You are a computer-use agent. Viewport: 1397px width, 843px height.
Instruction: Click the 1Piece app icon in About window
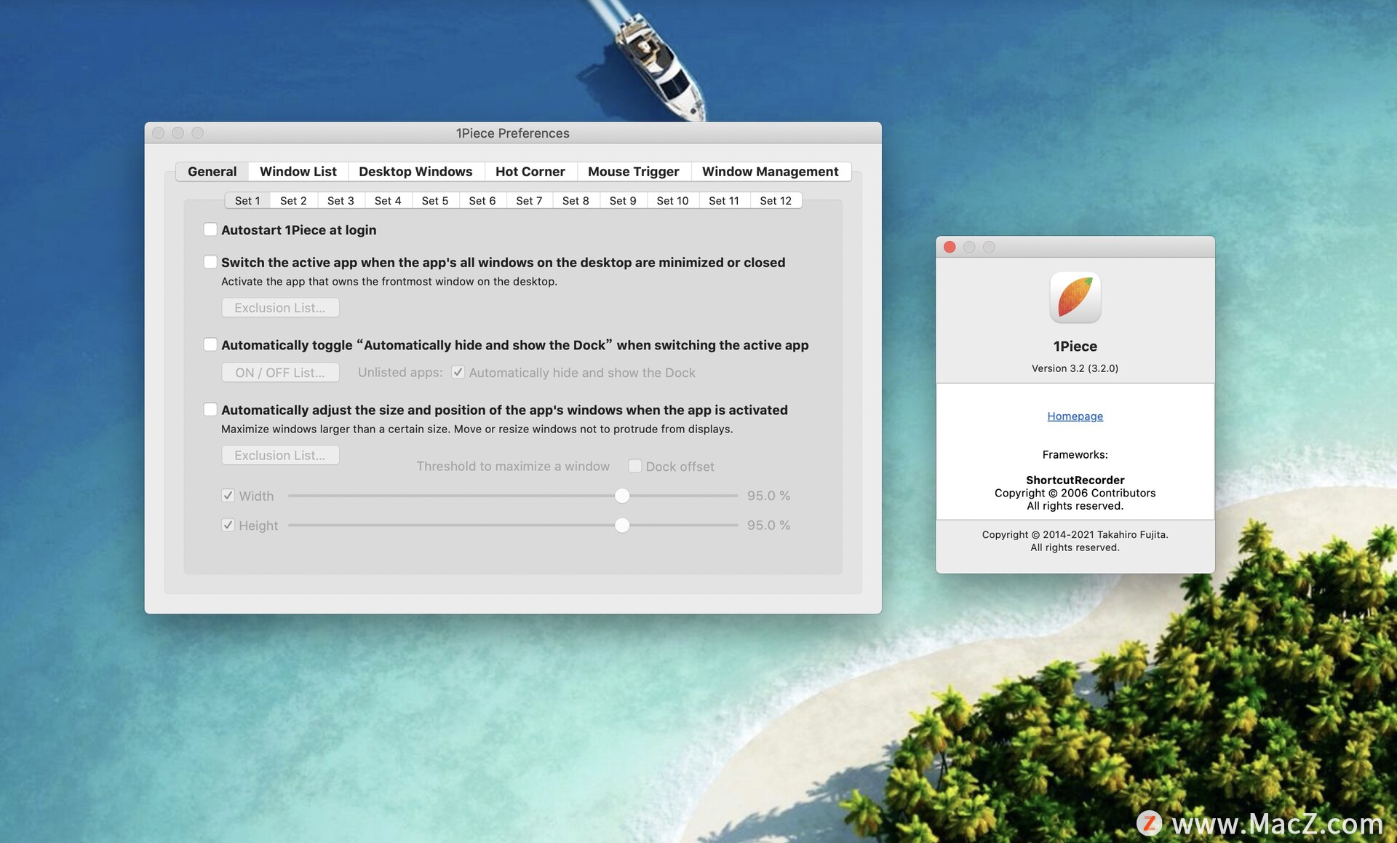pyautogui.click(x=1075, y=298)
